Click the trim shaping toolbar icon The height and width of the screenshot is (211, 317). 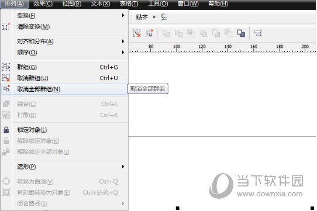[x=179, y=33]
